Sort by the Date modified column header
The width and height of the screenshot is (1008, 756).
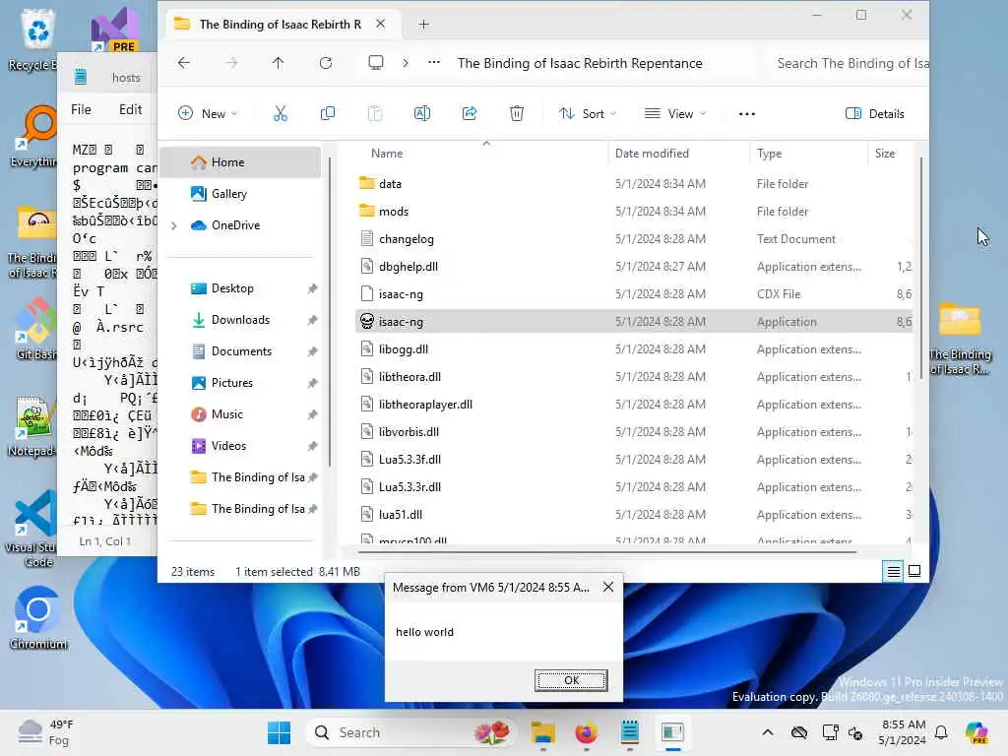(x=652, y=154)
